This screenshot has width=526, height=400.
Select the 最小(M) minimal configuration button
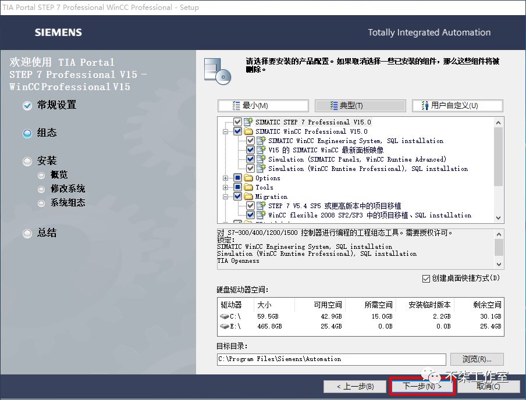tap(263, 106)
